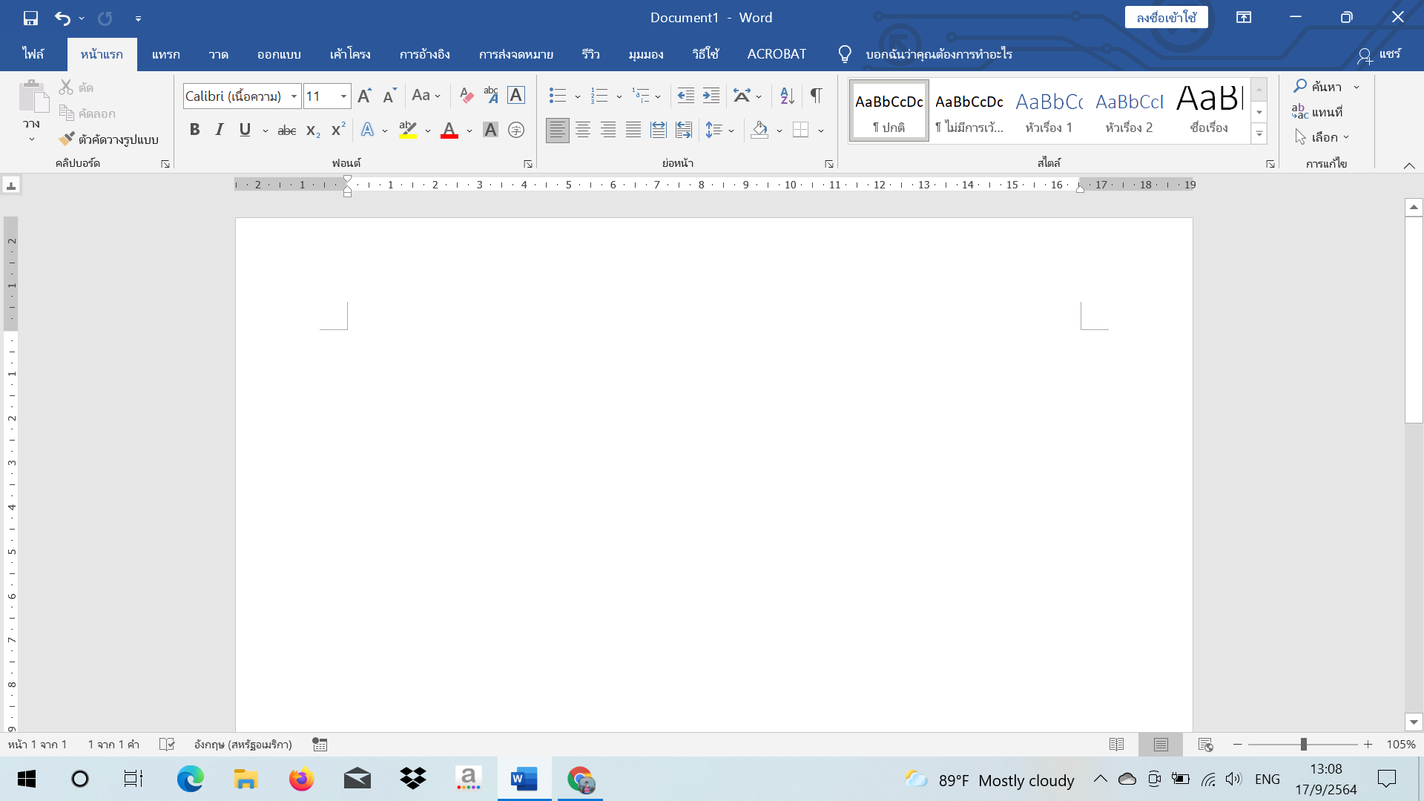This screenshot has height=801, width=1424.
Task: Click the ลงชื่อเข้าใช้ sign-in button
Action: pyautogui.click(x=1166, y=18)
